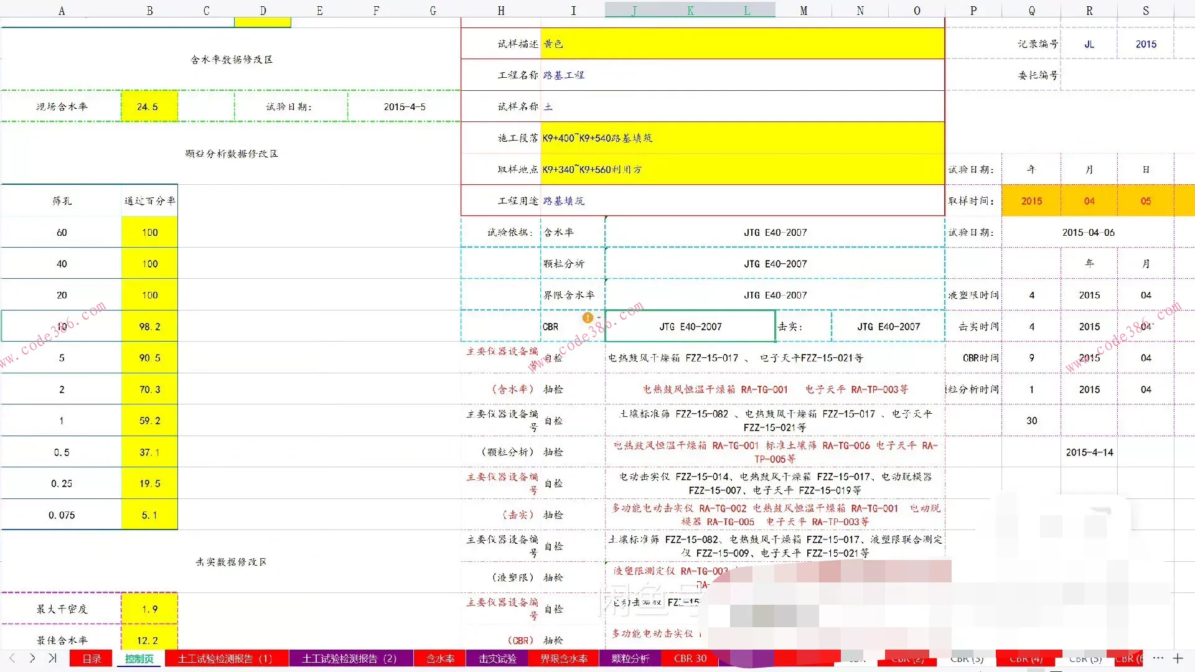
Task: Select column header B
Action: click(149, 11)
